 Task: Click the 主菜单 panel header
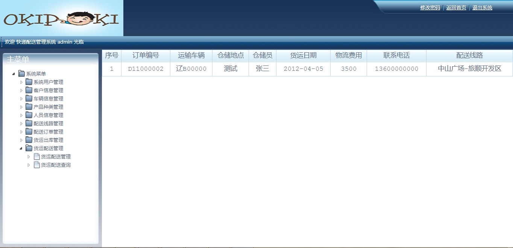50,59
